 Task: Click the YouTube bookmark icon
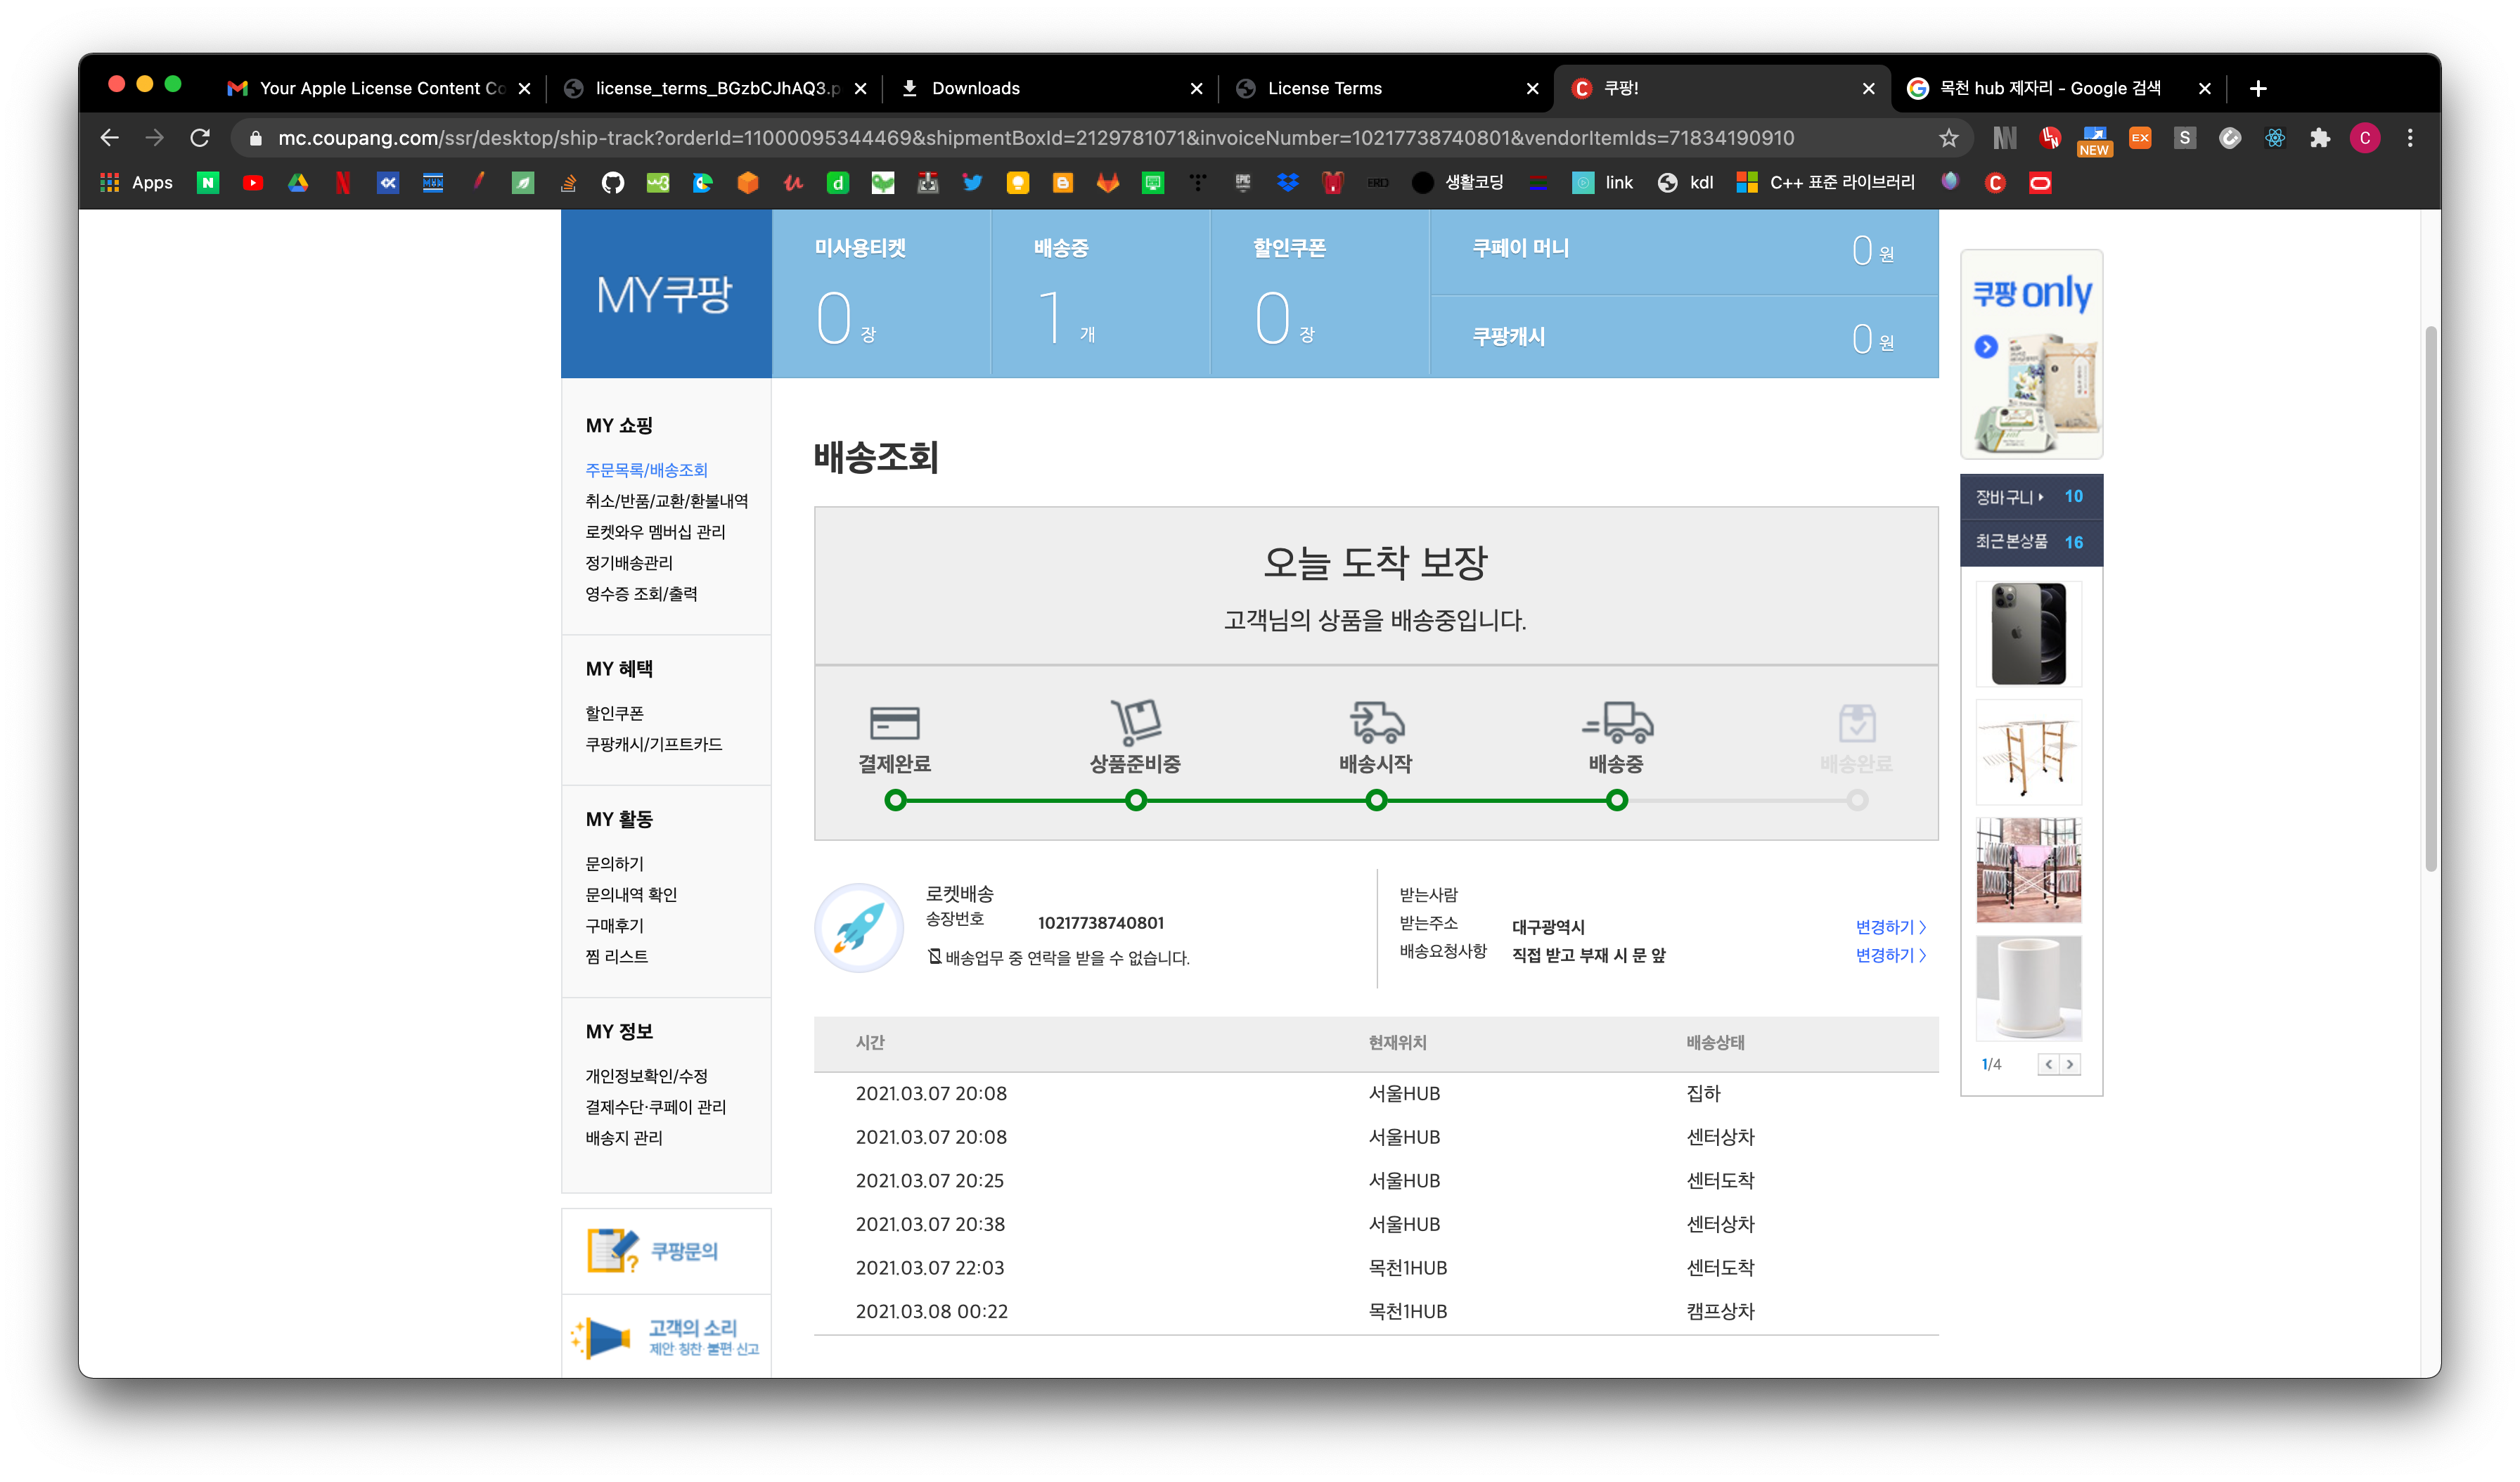(252, 183)
